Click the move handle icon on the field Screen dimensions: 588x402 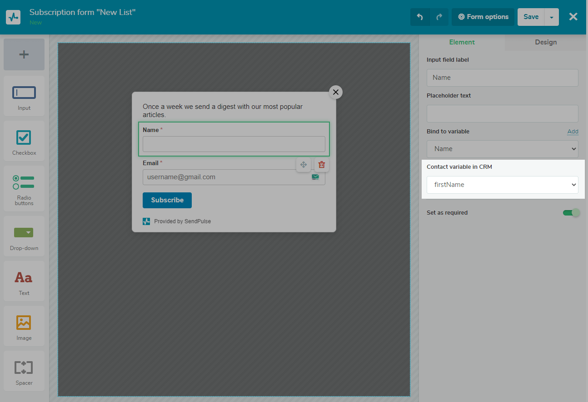pyautogui.click(x=304, y=165)
